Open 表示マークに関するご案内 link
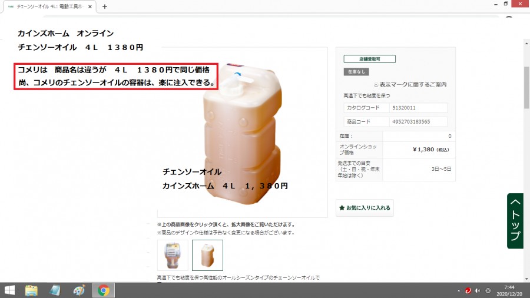The width and height of the screenshot is (530, 298). point(410,84)
